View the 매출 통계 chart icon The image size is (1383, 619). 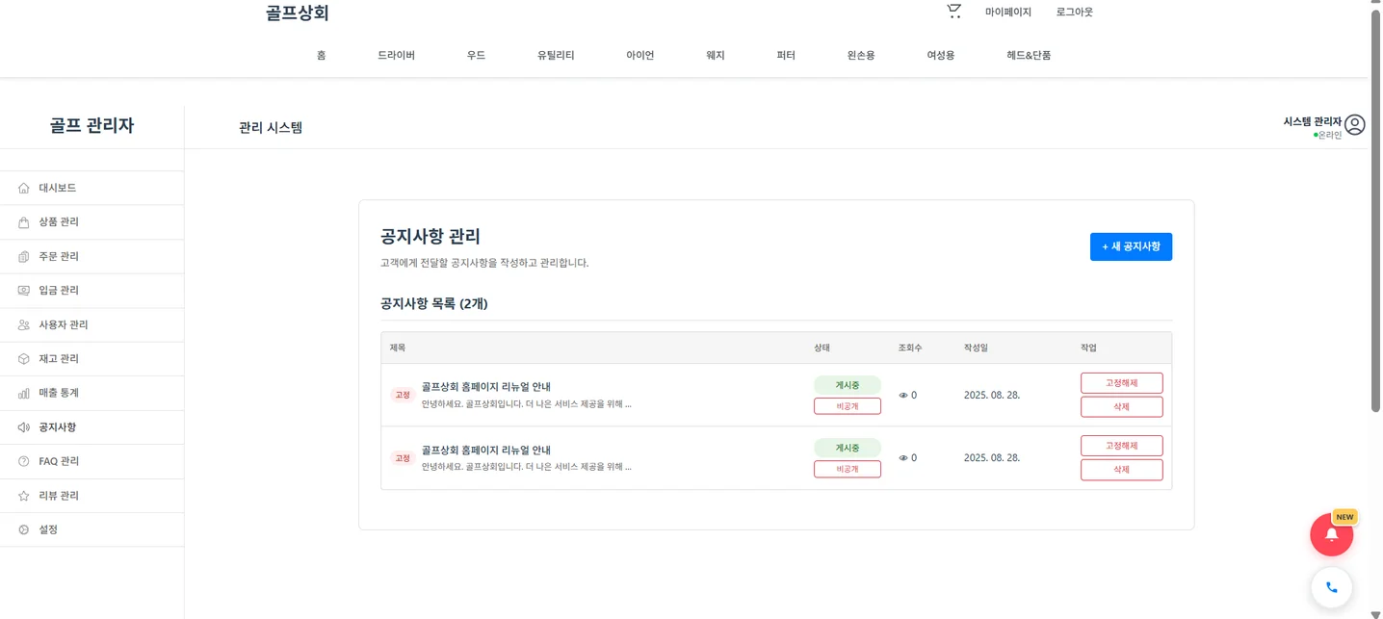point(23,393)
